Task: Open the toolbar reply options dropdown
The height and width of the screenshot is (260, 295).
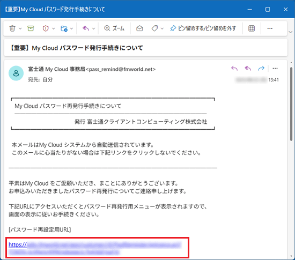Action: 93,28
